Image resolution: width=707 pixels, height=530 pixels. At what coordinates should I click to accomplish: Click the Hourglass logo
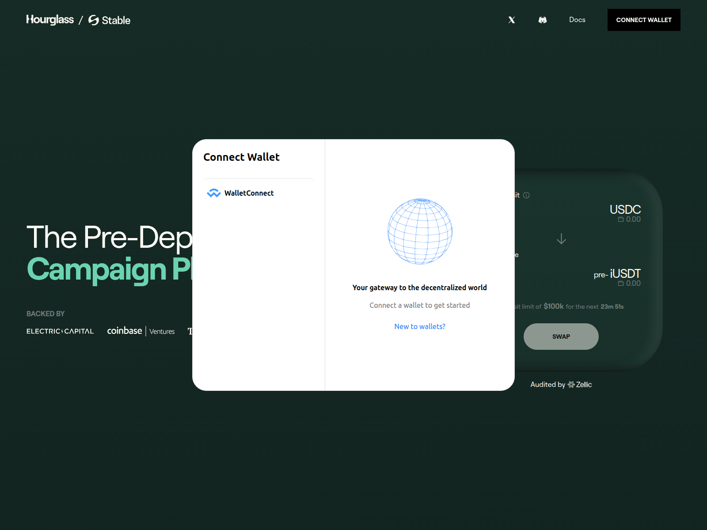pos(50,20)
